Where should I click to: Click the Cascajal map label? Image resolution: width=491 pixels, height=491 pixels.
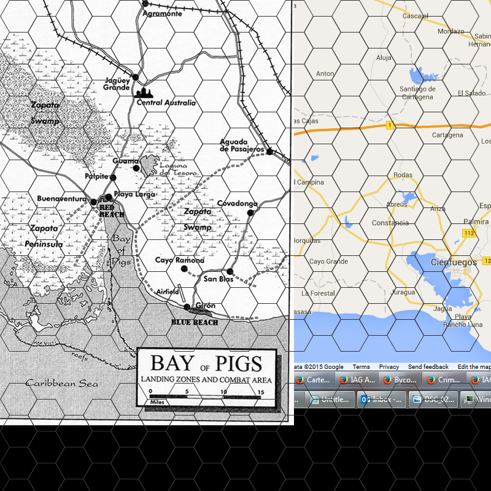[x=416, y=16]
